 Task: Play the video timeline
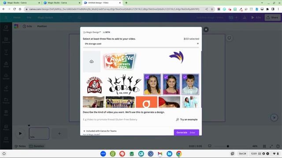[x=20, y=133]
